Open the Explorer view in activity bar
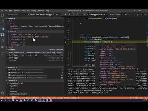 [2, 15]
